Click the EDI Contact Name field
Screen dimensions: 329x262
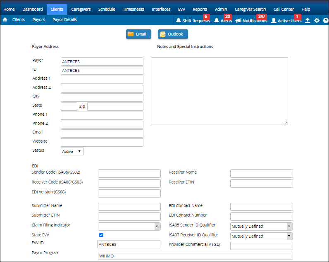[262, 207]
